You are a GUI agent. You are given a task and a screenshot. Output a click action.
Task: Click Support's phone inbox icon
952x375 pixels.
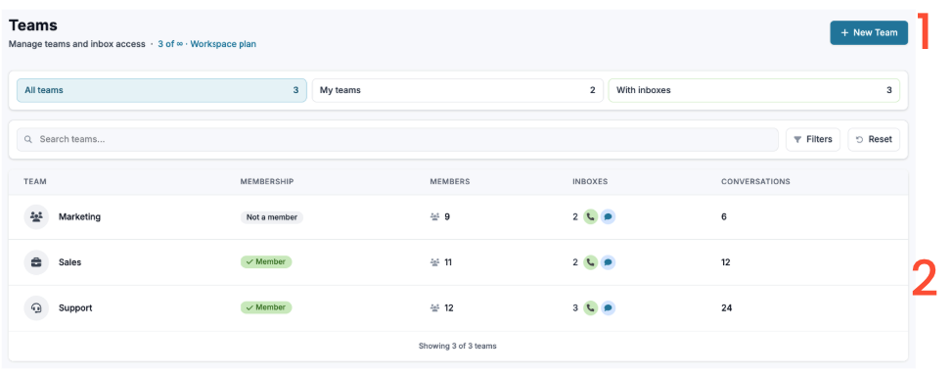pyautogui.click(x=591, y=308)
